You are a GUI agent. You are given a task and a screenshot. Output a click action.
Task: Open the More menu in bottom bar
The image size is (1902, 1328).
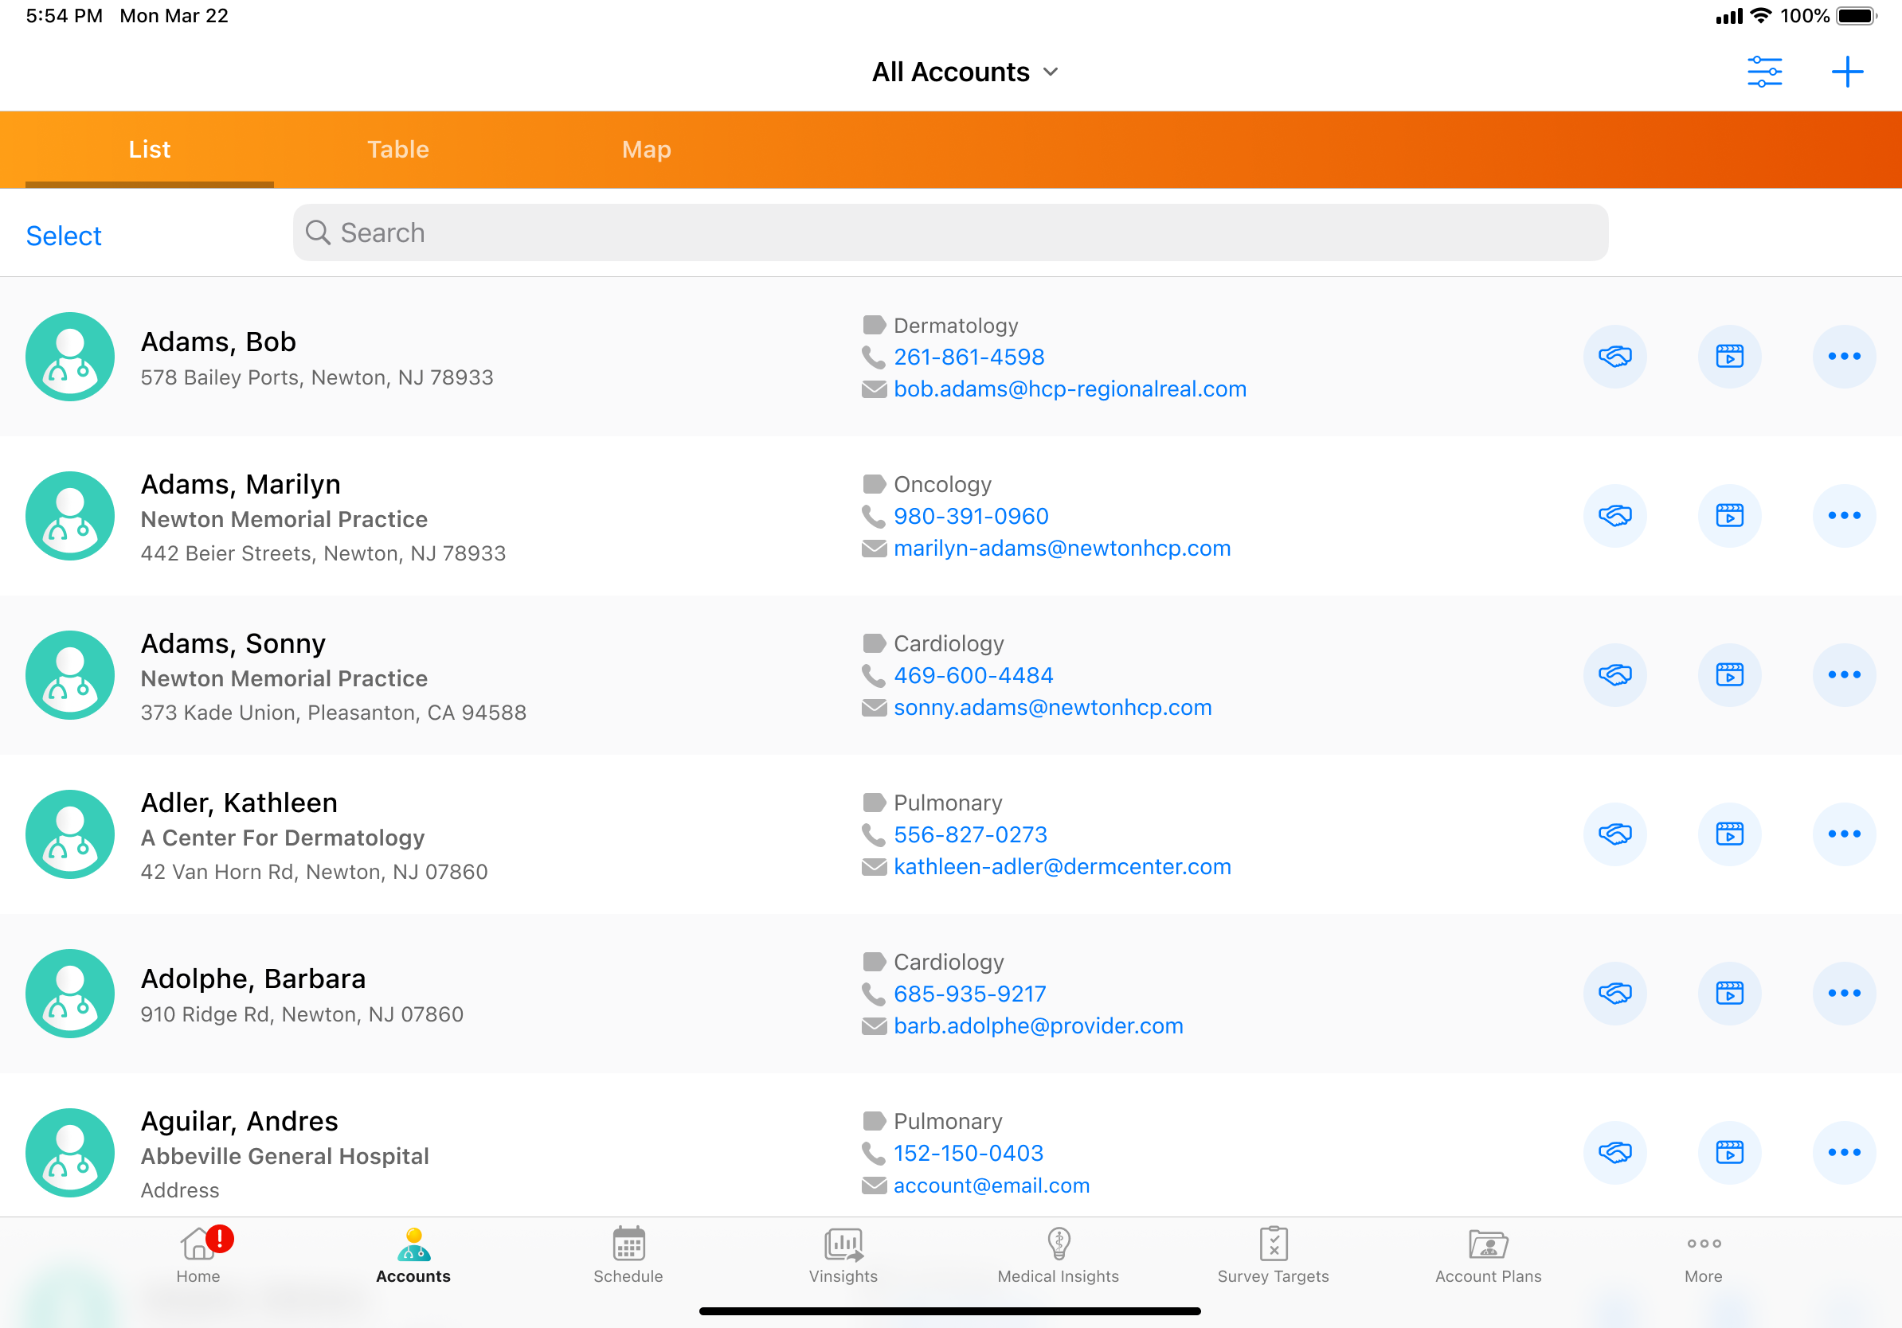[x=1703, y=1255]
